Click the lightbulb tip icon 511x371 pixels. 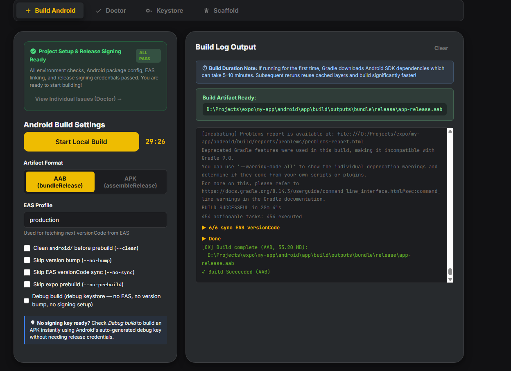[x=33, y=323]
